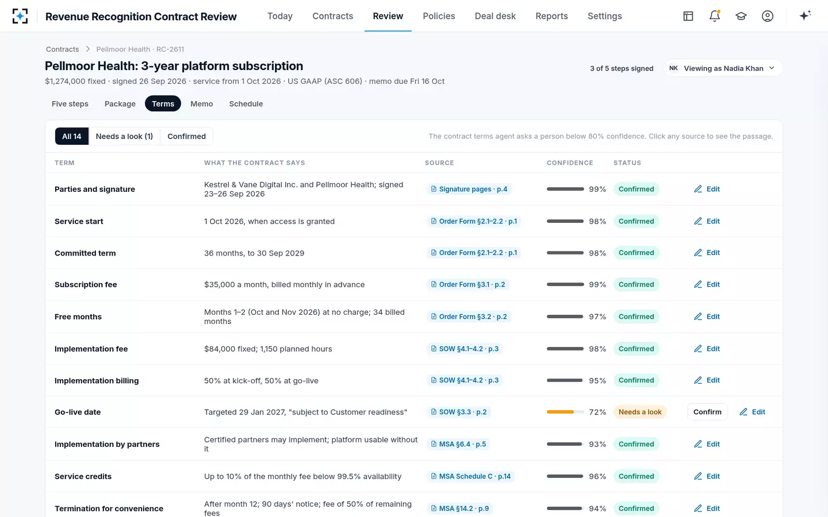Viewport: 828px width, 517px height.
Task: Click the document icon for Signature pages p.4
Action: point(434,189)
